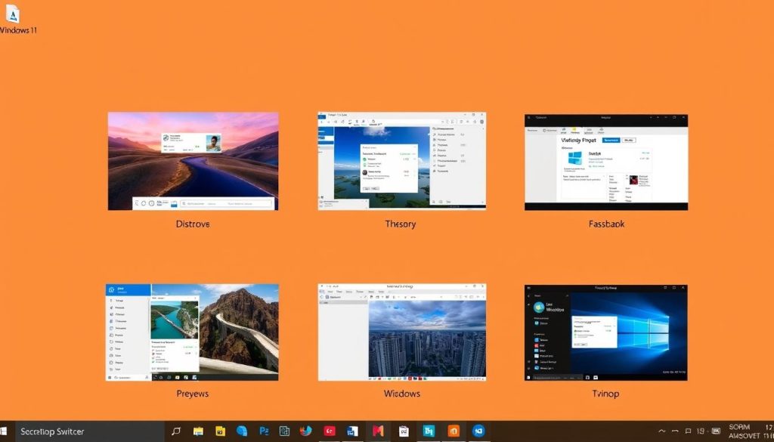
Task: Click the red Creative Cloud taskbar icon
Action: (x=330, y=431)
